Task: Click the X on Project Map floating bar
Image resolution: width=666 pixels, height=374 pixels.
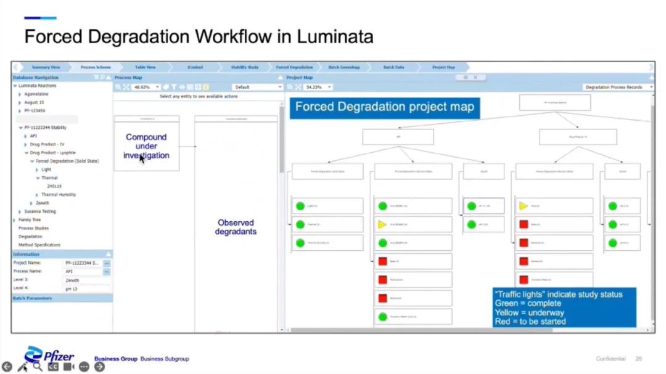Action: pyautogui.click(x=475, y=77)
